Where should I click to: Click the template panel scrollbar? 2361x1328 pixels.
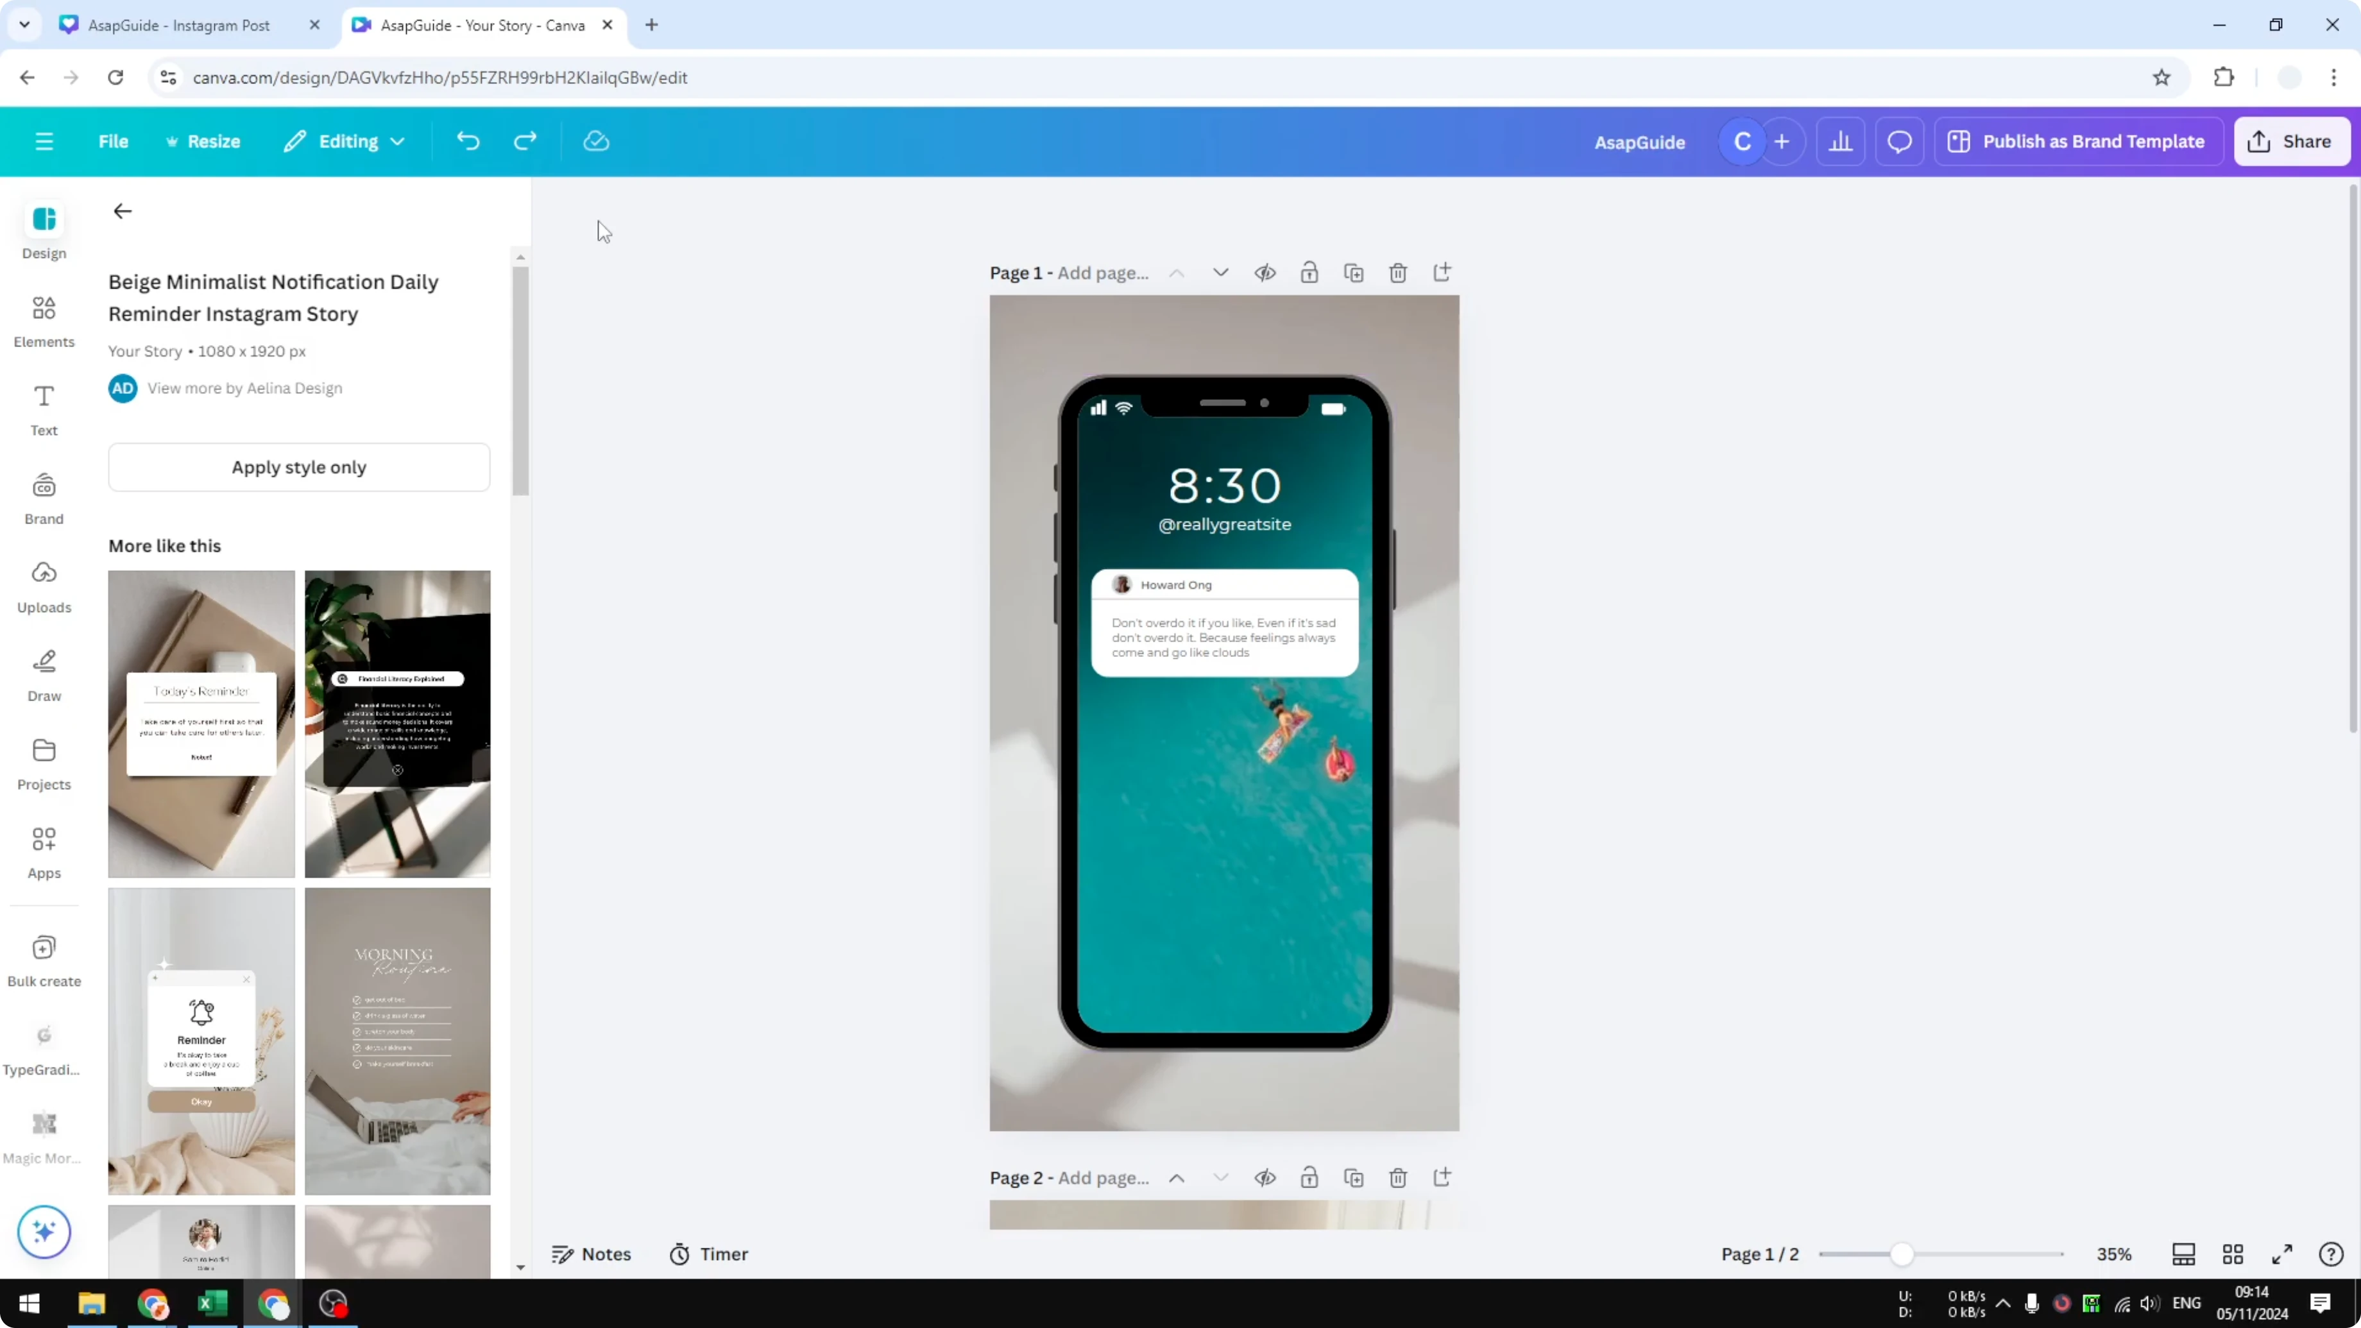pos(520,380)
